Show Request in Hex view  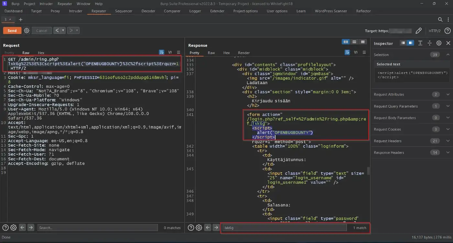pos(41,53)
